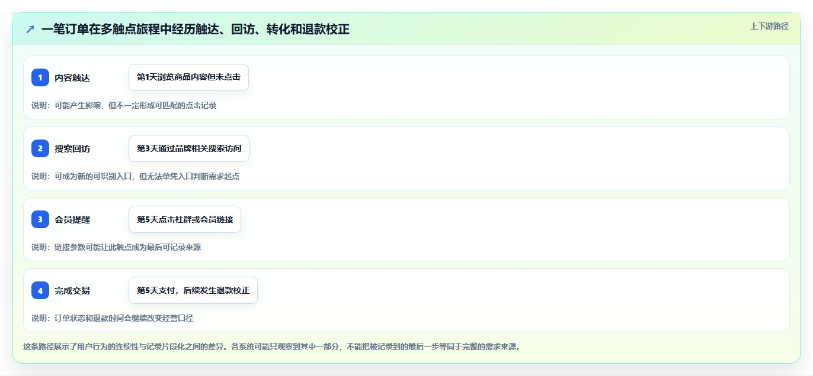
Task: Click step number 3 badge
Action: pyautogui.click(x=40, y=219)
